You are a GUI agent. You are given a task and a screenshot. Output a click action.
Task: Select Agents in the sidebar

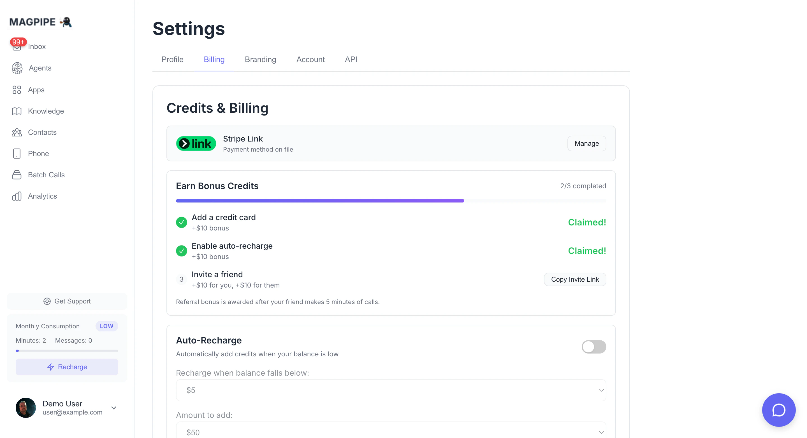click(40, 68)
